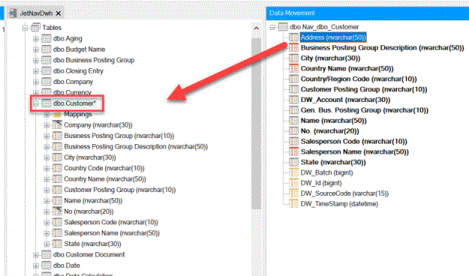
Task: Click the dbo.Budget Name table icon
Action: 46,49
